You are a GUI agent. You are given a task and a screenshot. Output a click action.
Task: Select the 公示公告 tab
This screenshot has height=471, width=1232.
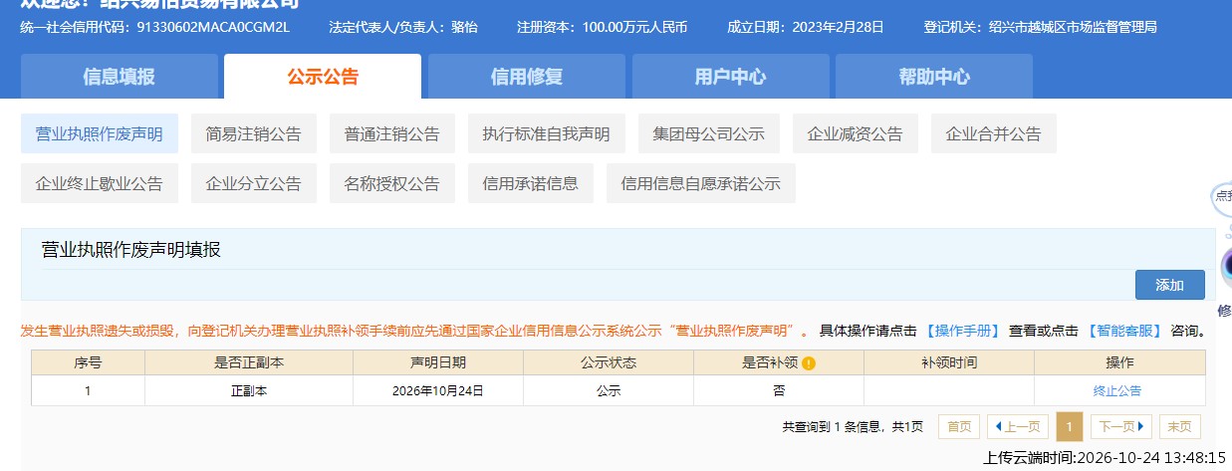point(323,77)
